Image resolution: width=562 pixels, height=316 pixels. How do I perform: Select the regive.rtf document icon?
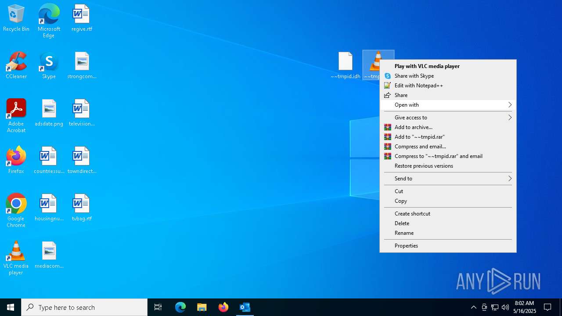(x=82, y=18)
